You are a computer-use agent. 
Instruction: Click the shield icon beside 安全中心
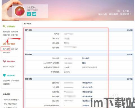click(x=4, y=75)
